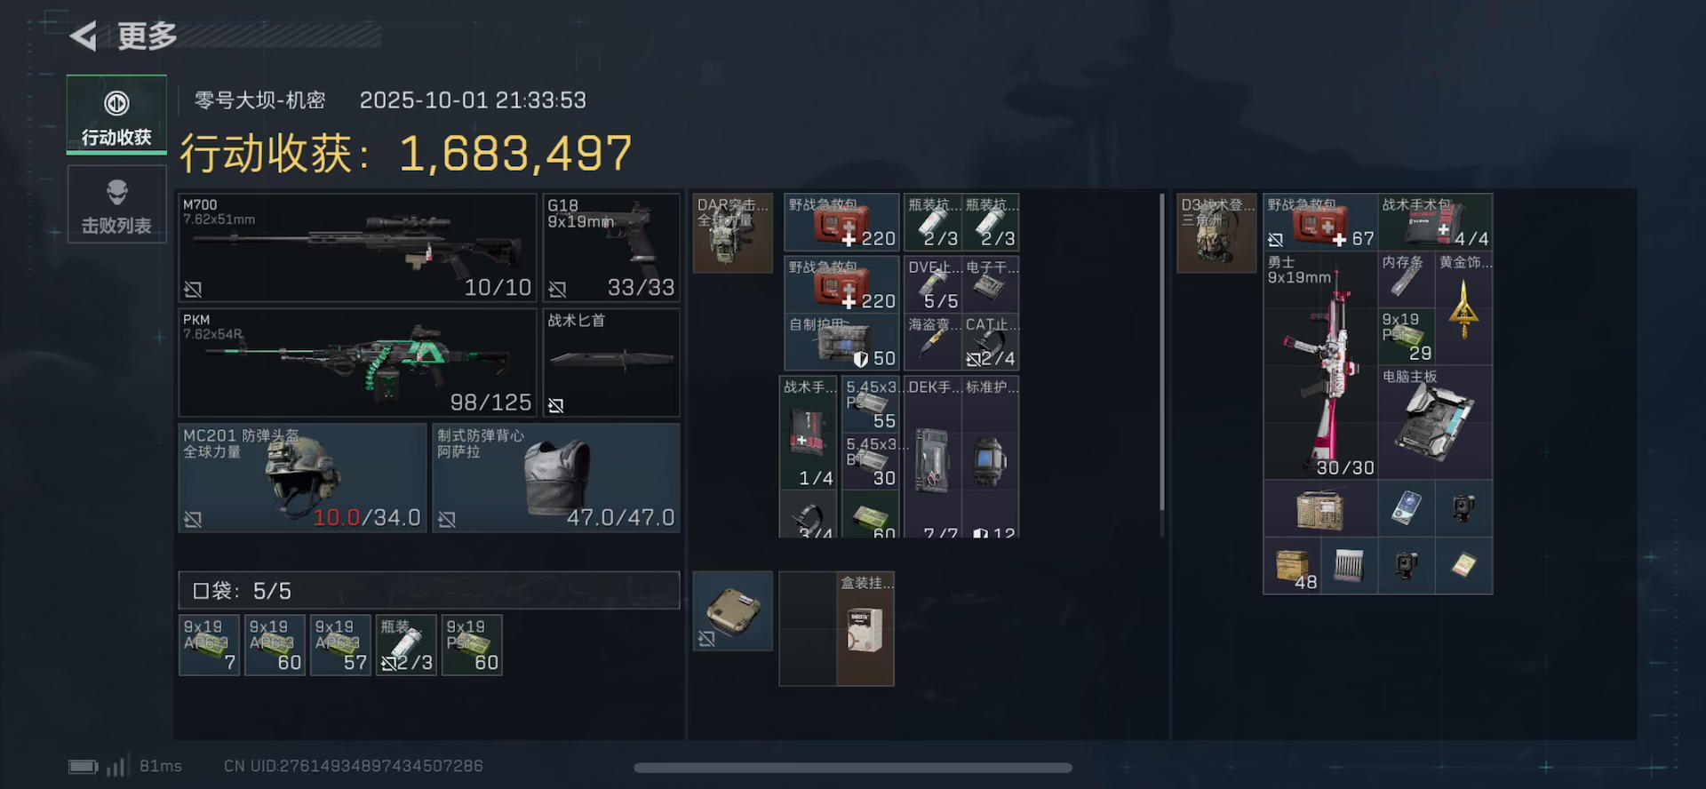Select the 9x19 ammo stack of 57
This screenshot has width=1706, height=789.
tap(340, 645)
